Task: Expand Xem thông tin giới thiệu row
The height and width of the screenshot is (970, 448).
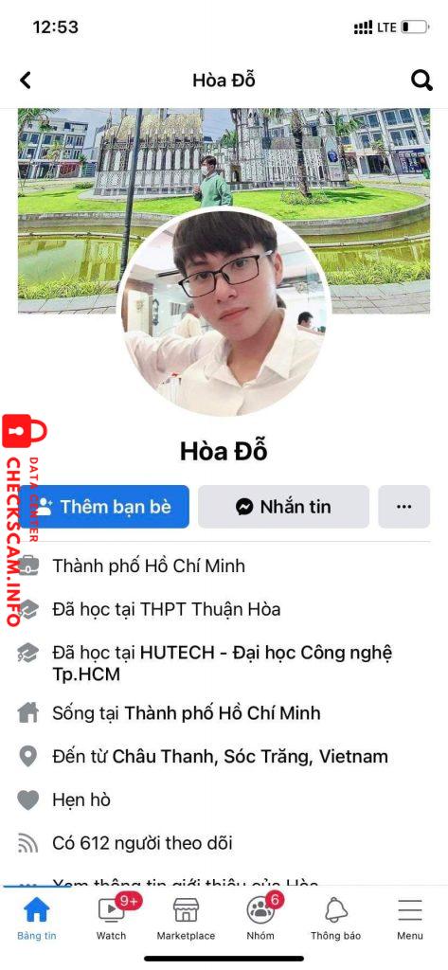Action: 224,884
